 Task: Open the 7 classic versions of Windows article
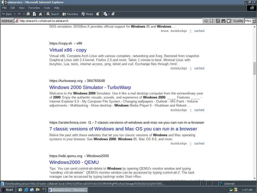click(123, 129)
